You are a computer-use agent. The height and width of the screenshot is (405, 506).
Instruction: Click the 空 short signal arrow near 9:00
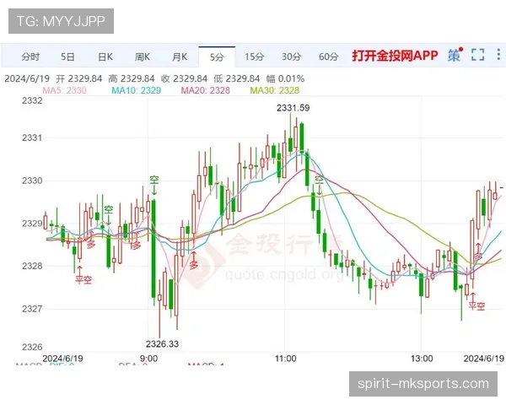tap(154, 181)
